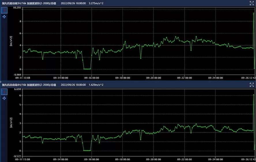This screenshot has height=162, width=256.
Task: Click the bottom chart's 6.694 y-axis maximum label
Action: point(18,89)
